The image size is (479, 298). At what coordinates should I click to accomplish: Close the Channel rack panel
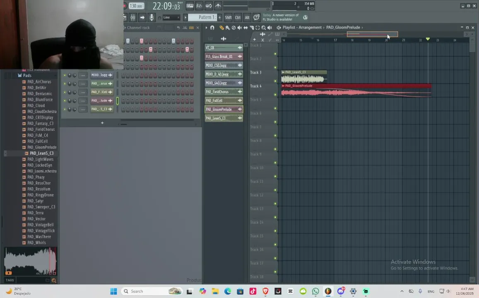click(x=197, y=27)
